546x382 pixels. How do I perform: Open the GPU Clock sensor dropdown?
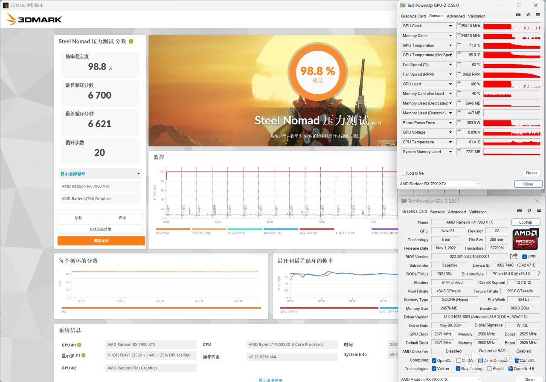(450, 26)
